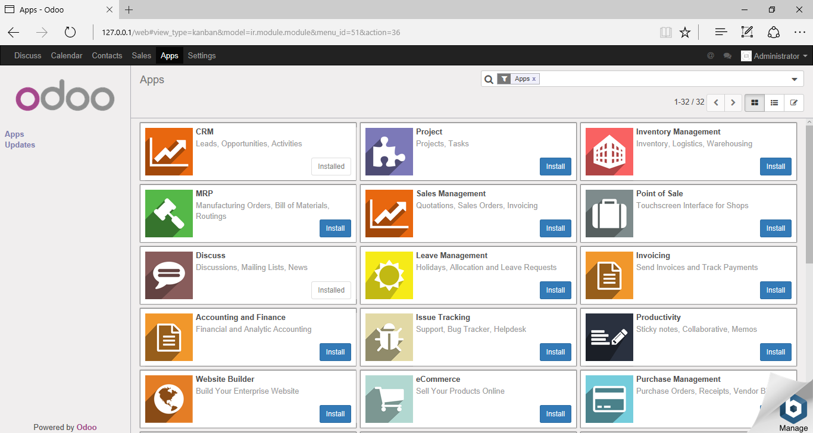Open the conversations chat bubble icon

coord(727,56)
